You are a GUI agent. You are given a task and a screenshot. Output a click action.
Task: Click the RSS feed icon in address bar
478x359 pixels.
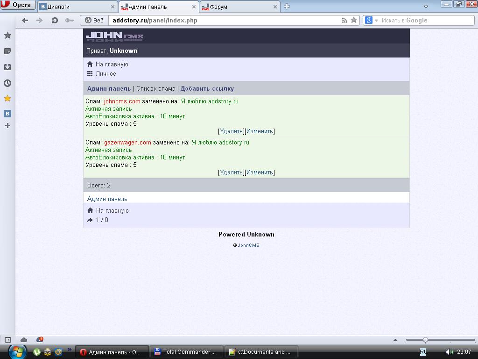coord(344,21)
